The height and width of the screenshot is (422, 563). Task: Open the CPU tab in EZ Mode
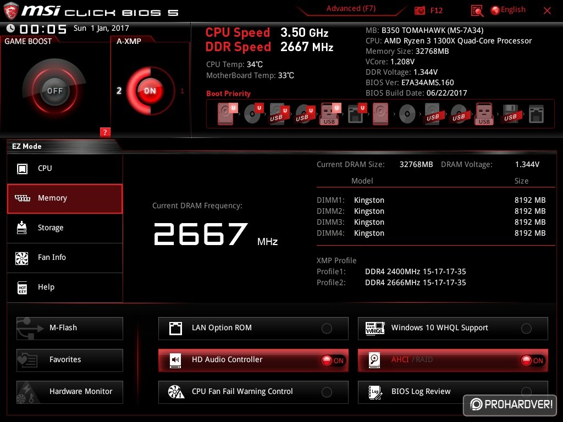point(65,168)
